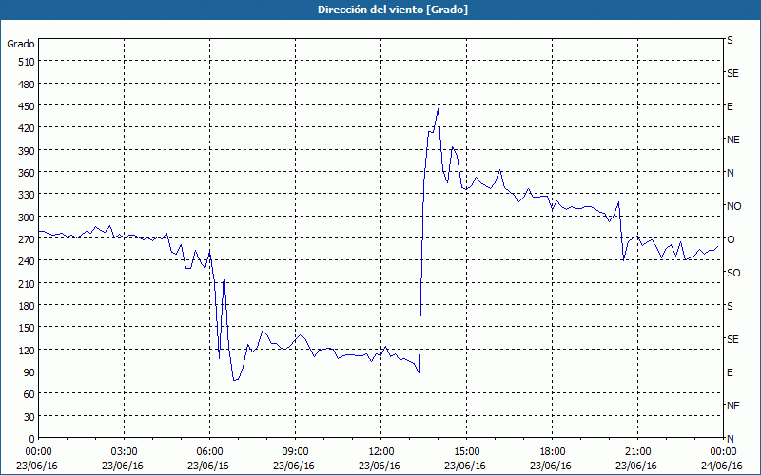
Task: Select the 18:00 time label
Action: click(552, 452)
